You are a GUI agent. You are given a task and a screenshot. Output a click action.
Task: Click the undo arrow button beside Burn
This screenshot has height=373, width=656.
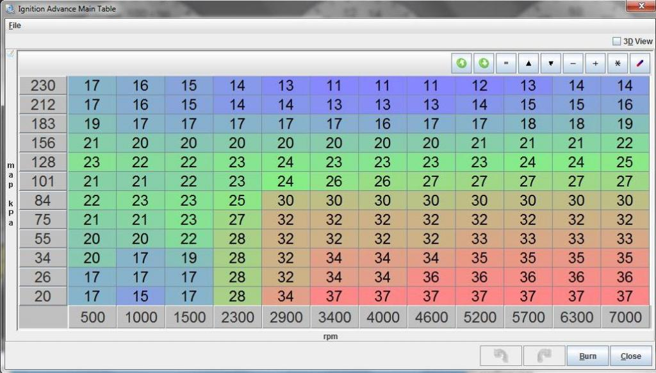click(501, 356)
